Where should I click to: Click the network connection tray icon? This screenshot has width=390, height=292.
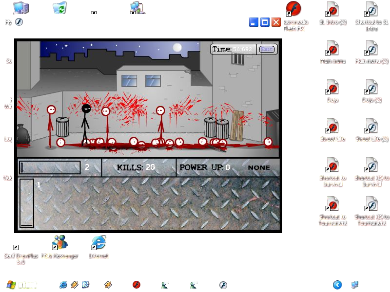coord(355,285)
